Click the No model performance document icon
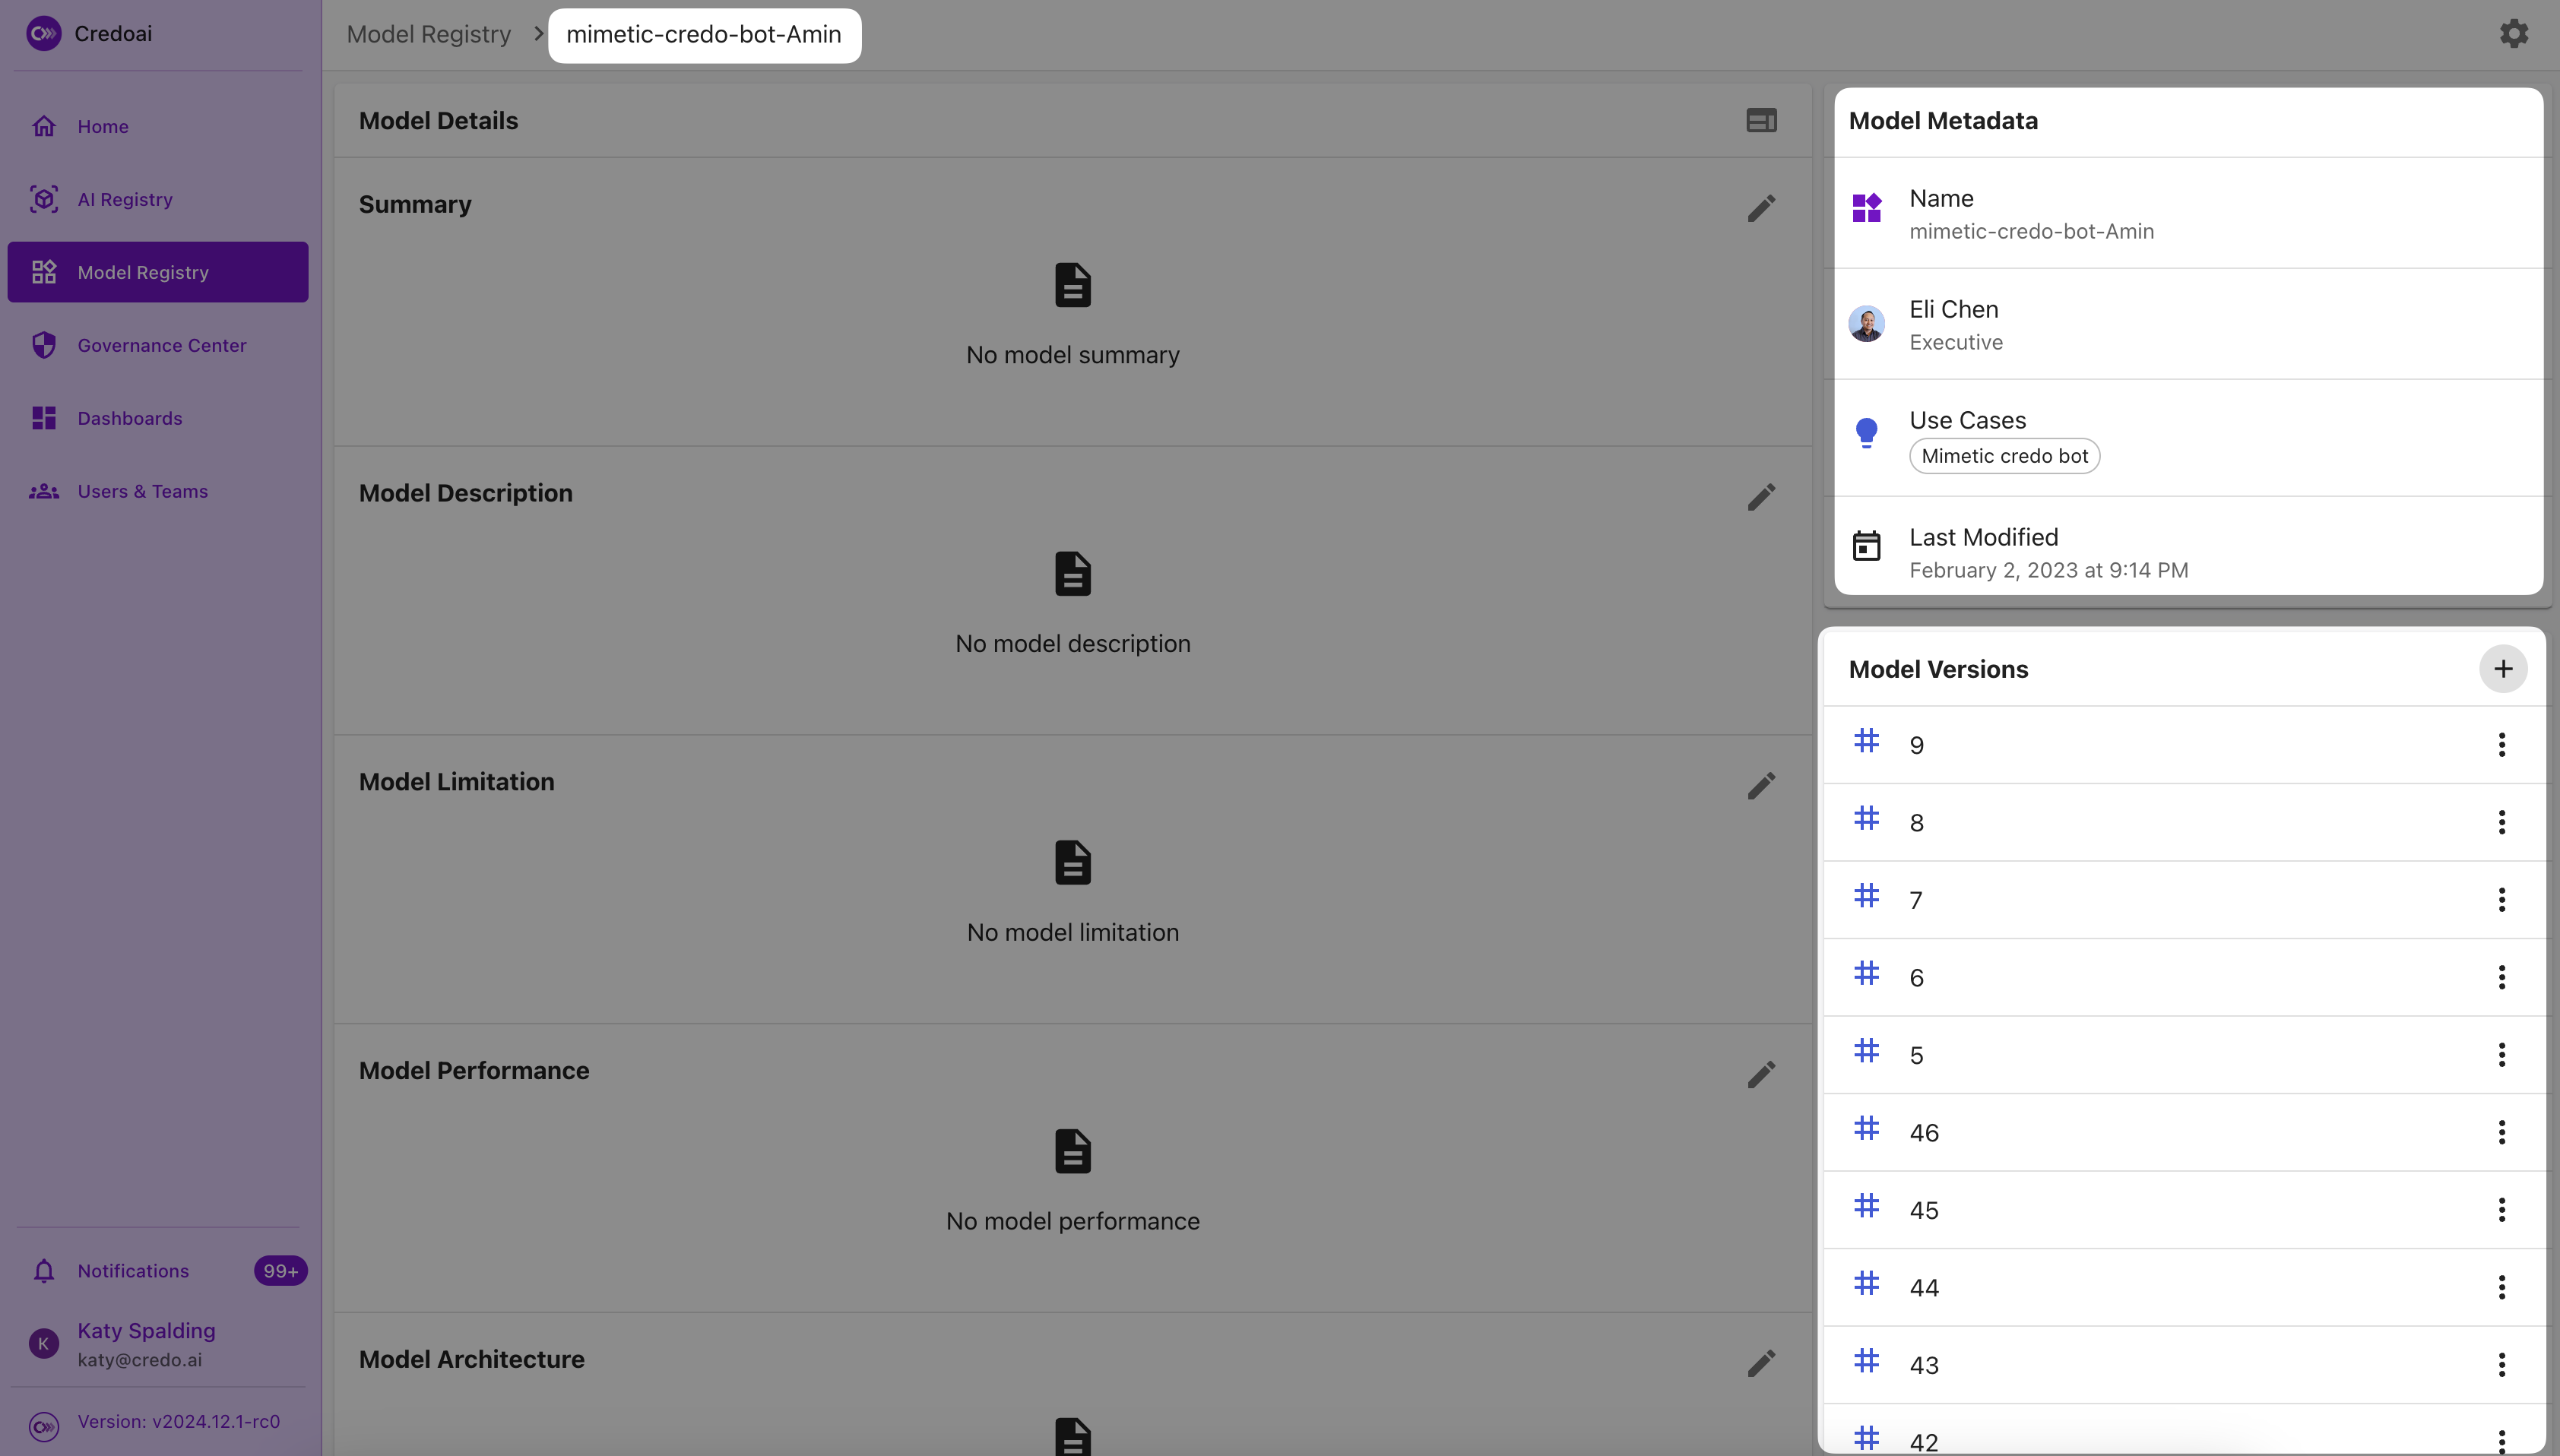The height and width of the screenshot is (1456, 2560). tap(1073, 1151)
